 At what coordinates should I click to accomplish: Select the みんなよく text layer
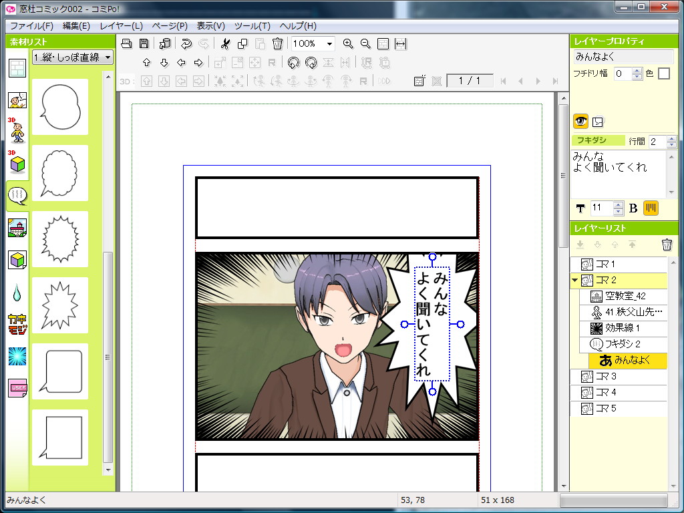(628, 361)
